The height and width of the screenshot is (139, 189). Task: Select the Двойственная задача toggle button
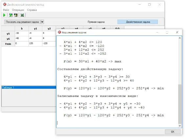[138, 22]
